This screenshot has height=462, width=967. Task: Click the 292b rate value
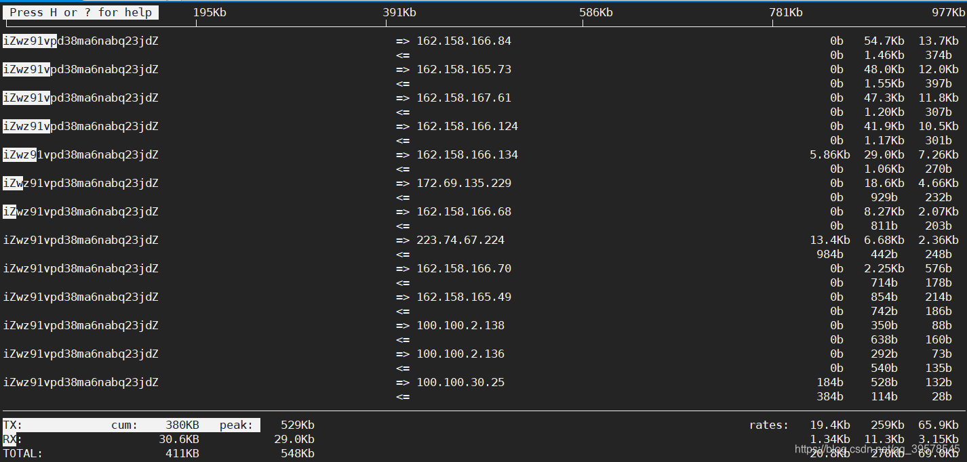click(x=884, y=354)
